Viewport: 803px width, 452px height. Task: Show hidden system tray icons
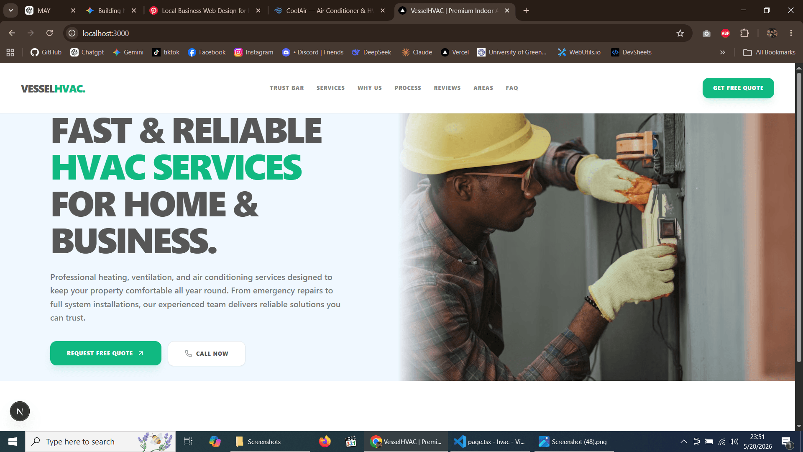pos(683,442)
